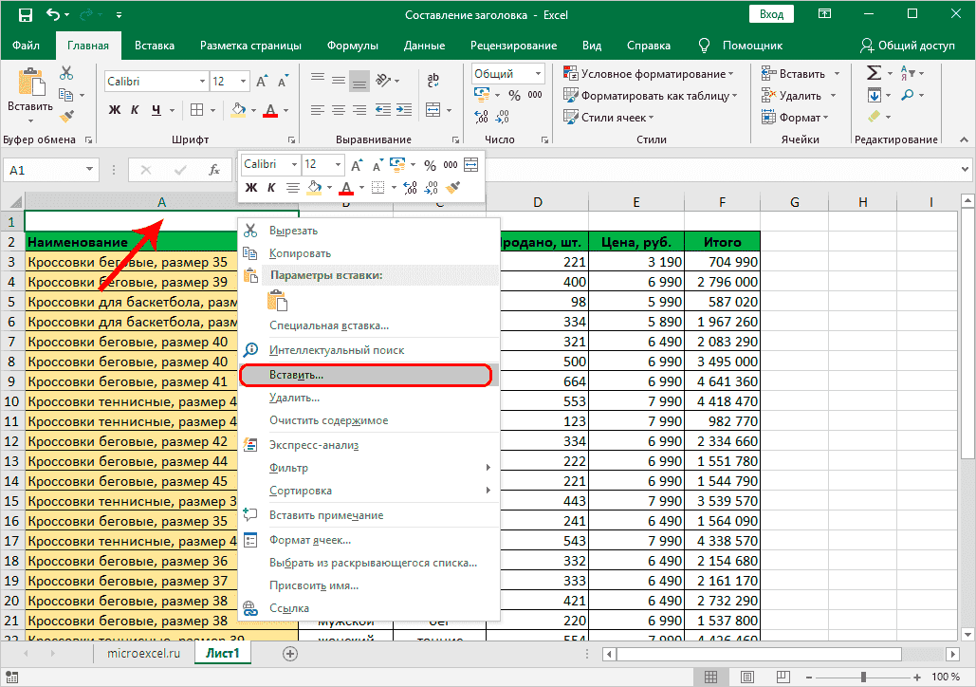Click the Format Painter brush icon in ribbon
This screenshot has height=687, width=976.
click(66, 116)
